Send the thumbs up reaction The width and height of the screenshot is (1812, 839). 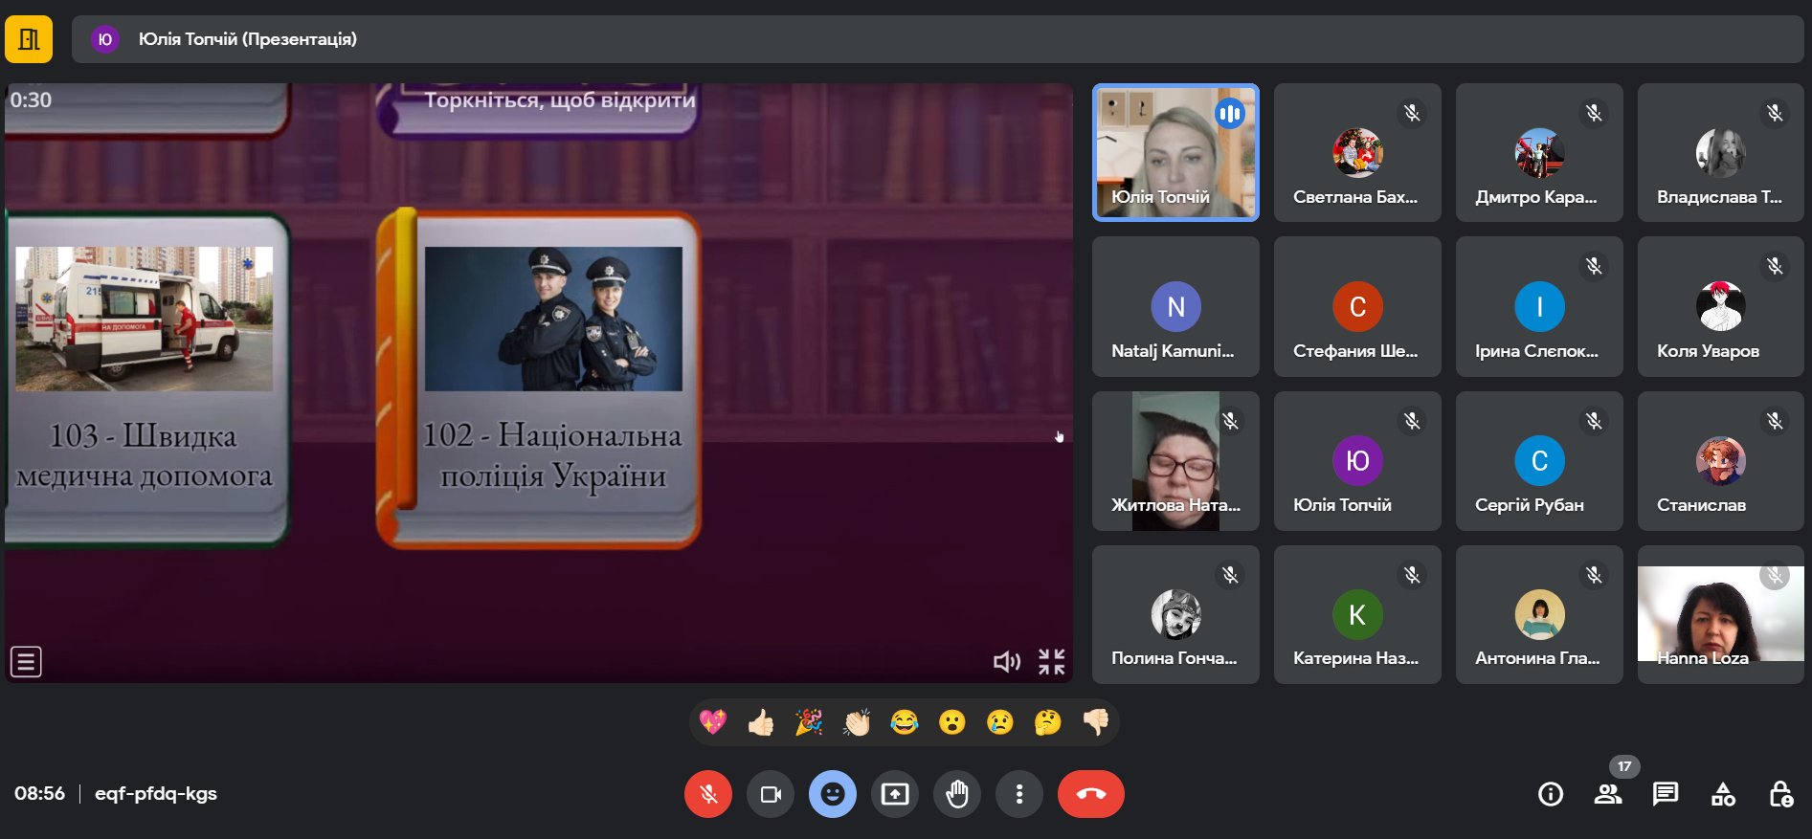(761, 722)
